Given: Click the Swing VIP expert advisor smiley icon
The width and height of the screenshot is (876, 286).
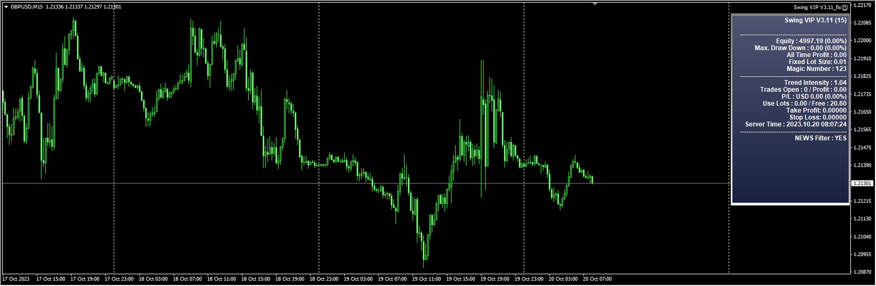Looking at the screenshot, I should pos(845,7).
